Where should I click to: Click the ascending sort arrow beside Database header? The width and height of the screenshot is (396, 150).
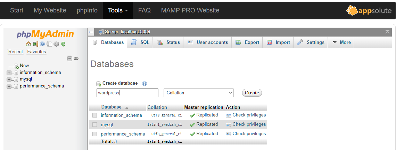pyautogui.click(x=126, y=107)
